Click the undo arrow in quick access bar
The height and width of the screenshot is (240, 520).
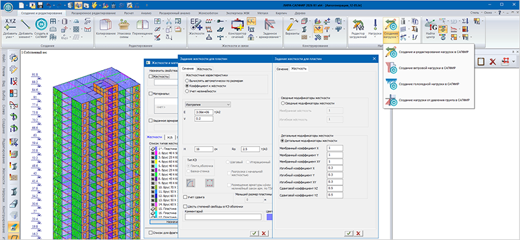click(49, 5)
